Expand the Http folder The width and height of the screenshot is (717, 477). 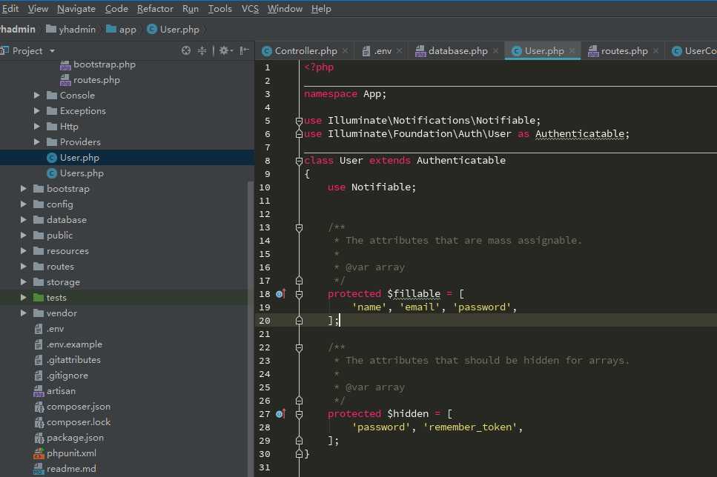click(36, 127)
